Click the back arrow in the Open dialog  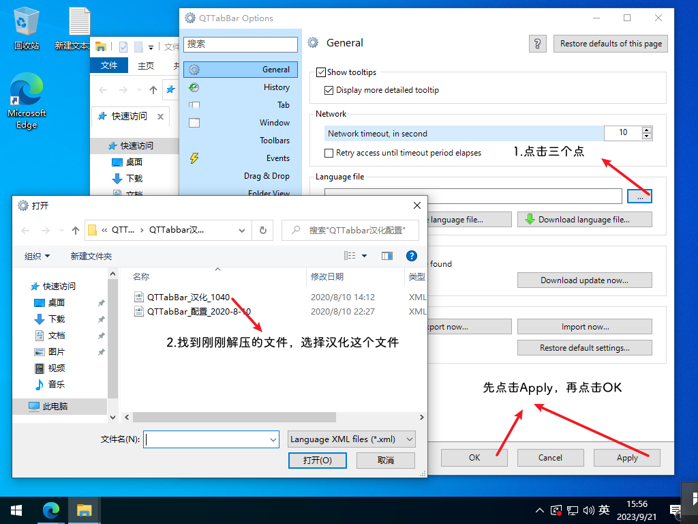(x=25, y=231)
